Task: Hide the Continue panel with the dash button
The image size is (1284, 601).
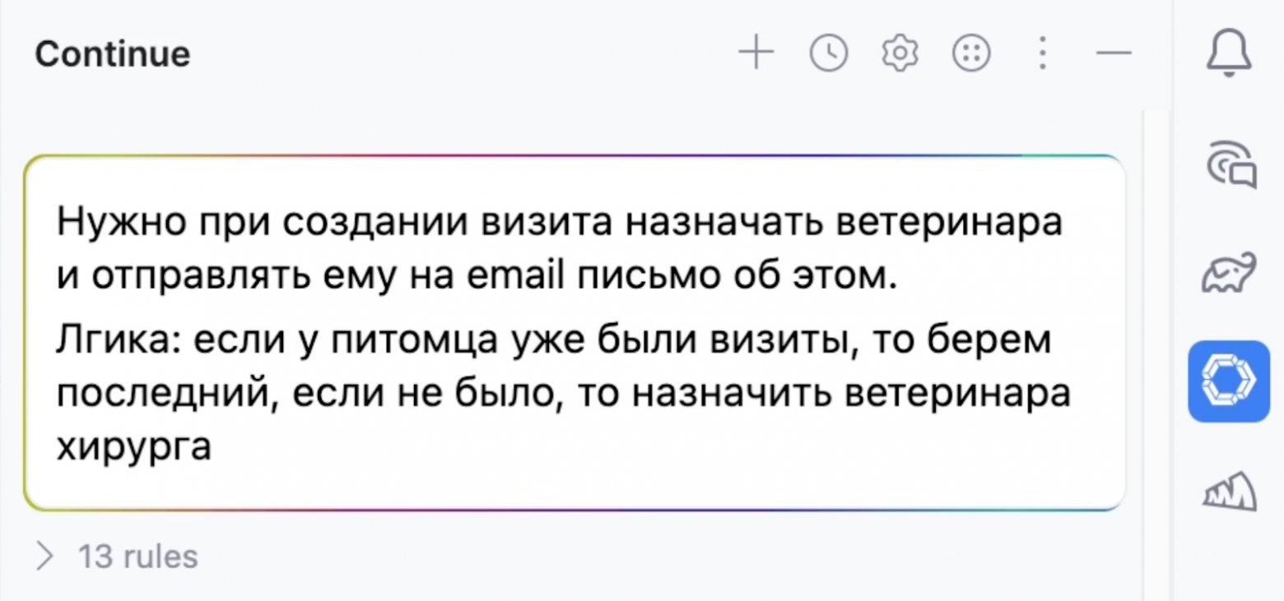Action: pos(1113,53)
